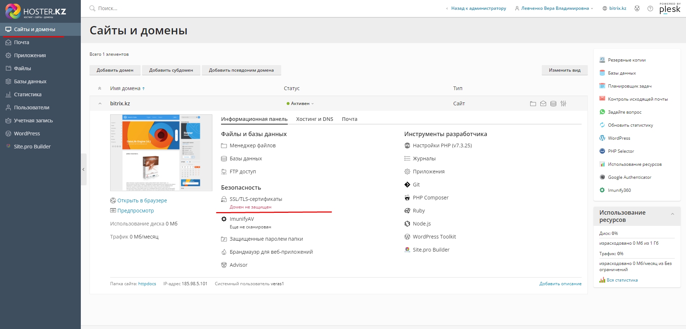This screenshot has width=686, height=329.
Task: Click Добавить субдомен button
Action: tap(171, 70)
